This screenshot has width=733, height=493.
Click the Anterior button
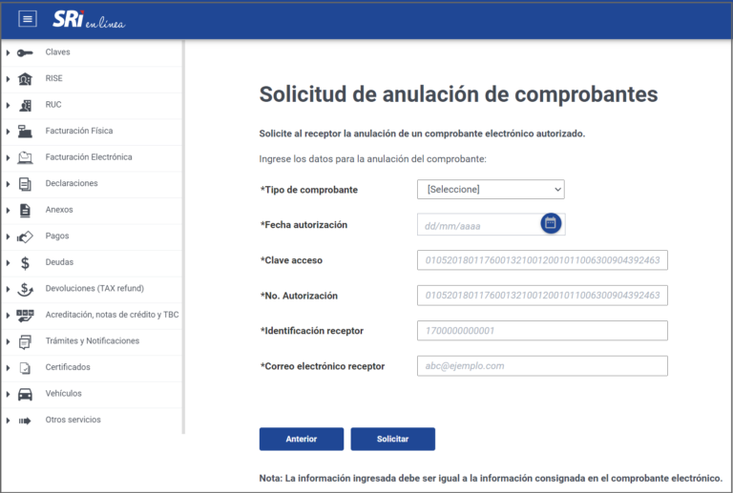[x=302, y=439]
